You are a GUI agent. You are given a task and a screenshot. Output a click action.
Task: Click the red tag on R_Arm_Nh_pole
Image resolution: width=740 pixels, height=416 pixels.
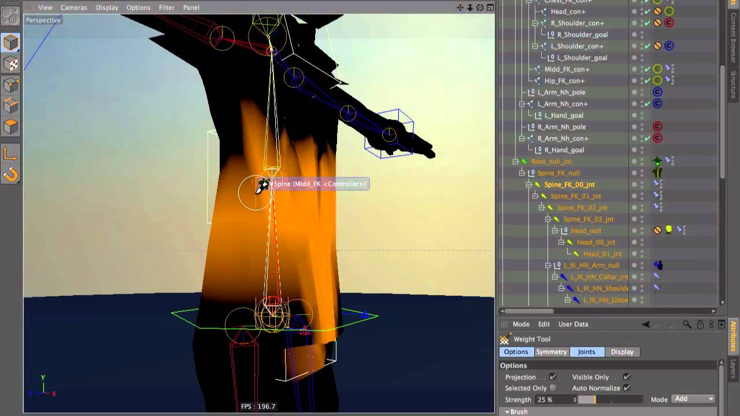(657, 127)
